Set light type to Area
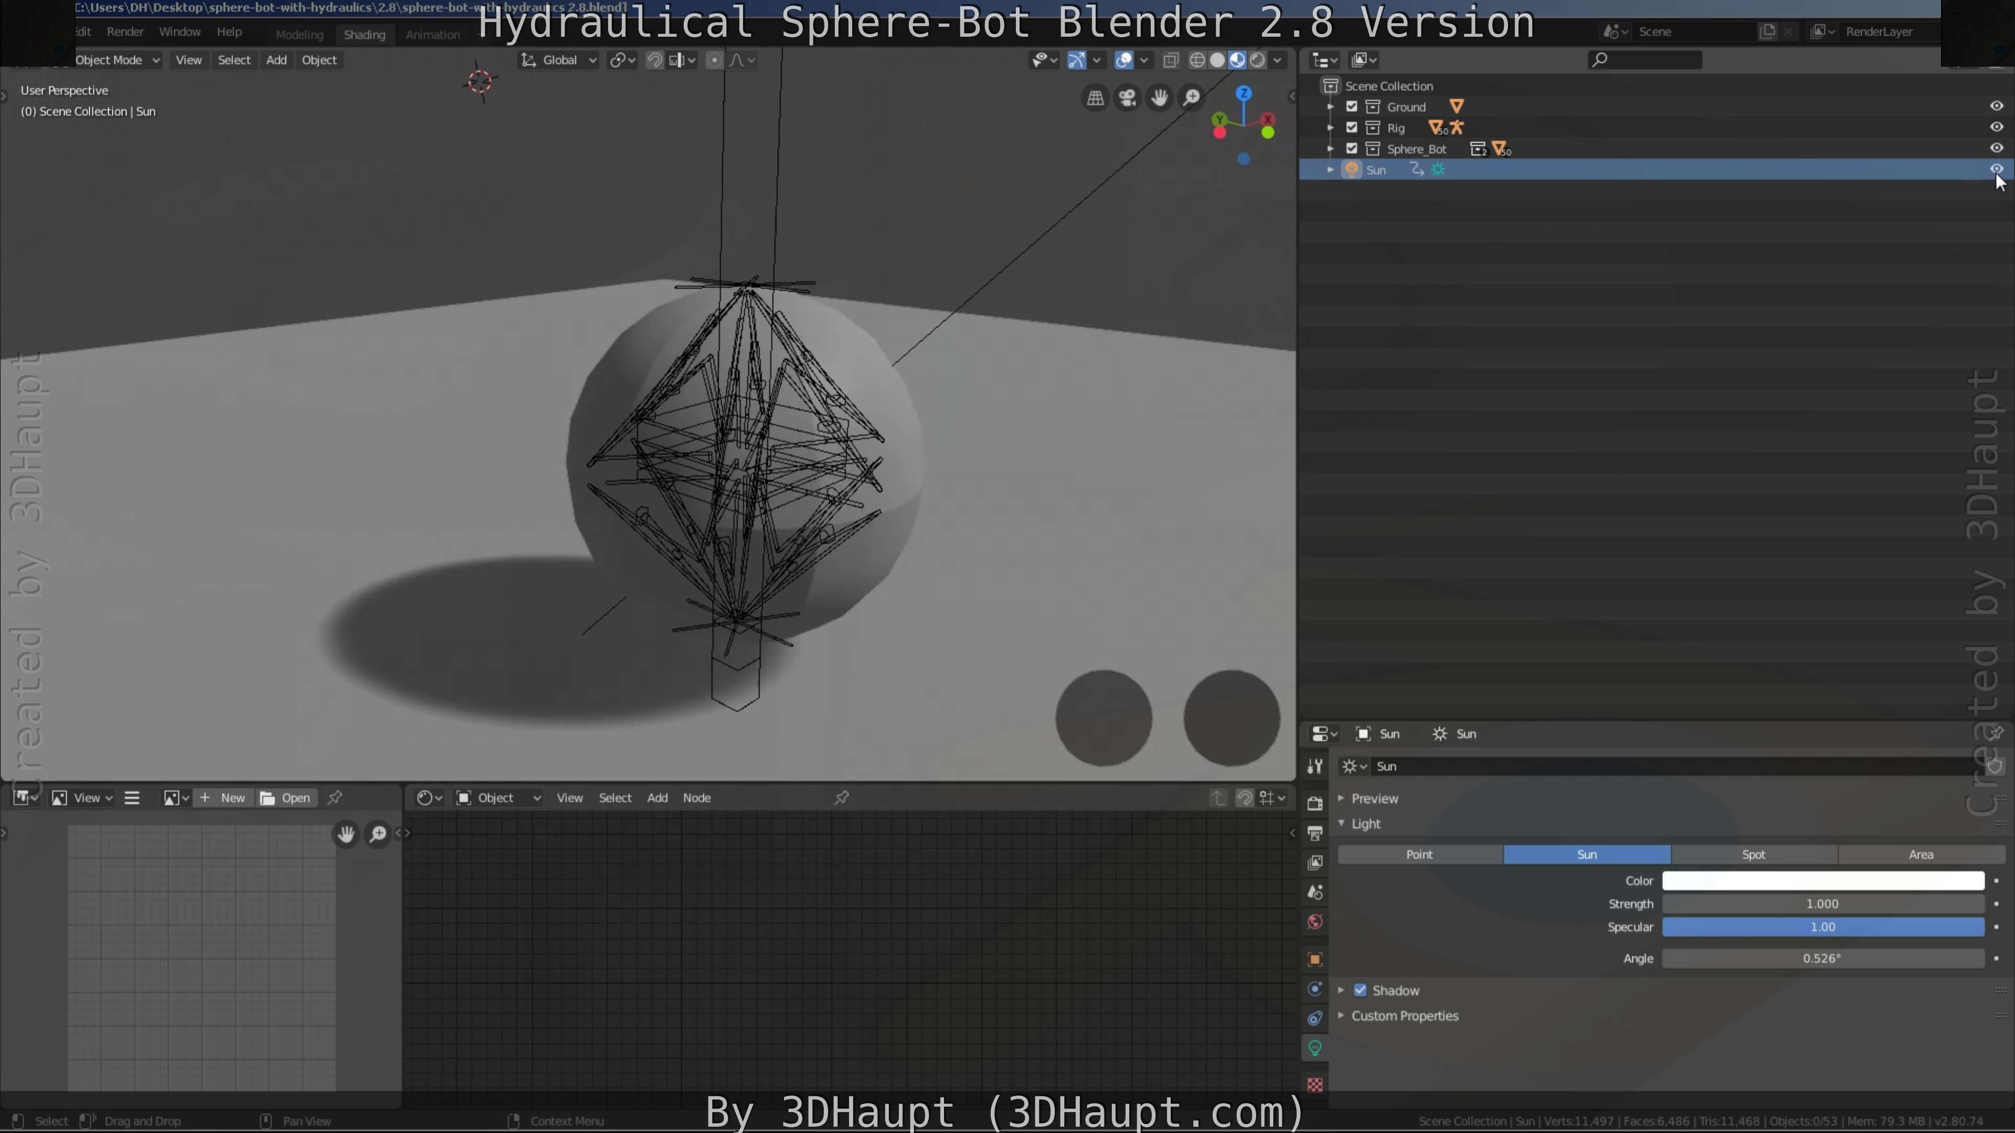Image resolution: width=2015 pixels, height=1133 pixels. (x=1921, y=854)
